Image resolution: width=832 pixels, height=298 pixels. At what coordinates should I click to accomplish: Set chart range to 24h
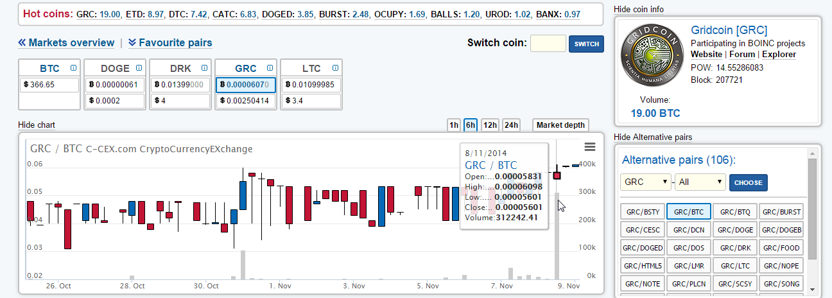point(511,125)
